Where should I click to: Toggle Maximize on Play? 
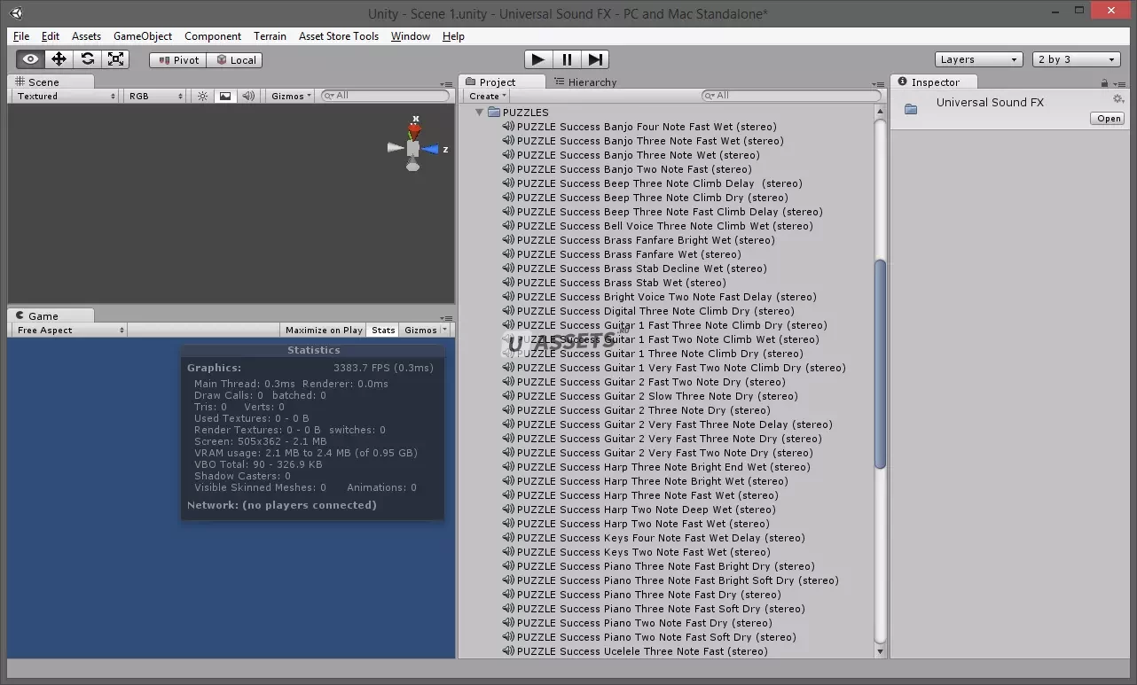click(x=324, y=330)
